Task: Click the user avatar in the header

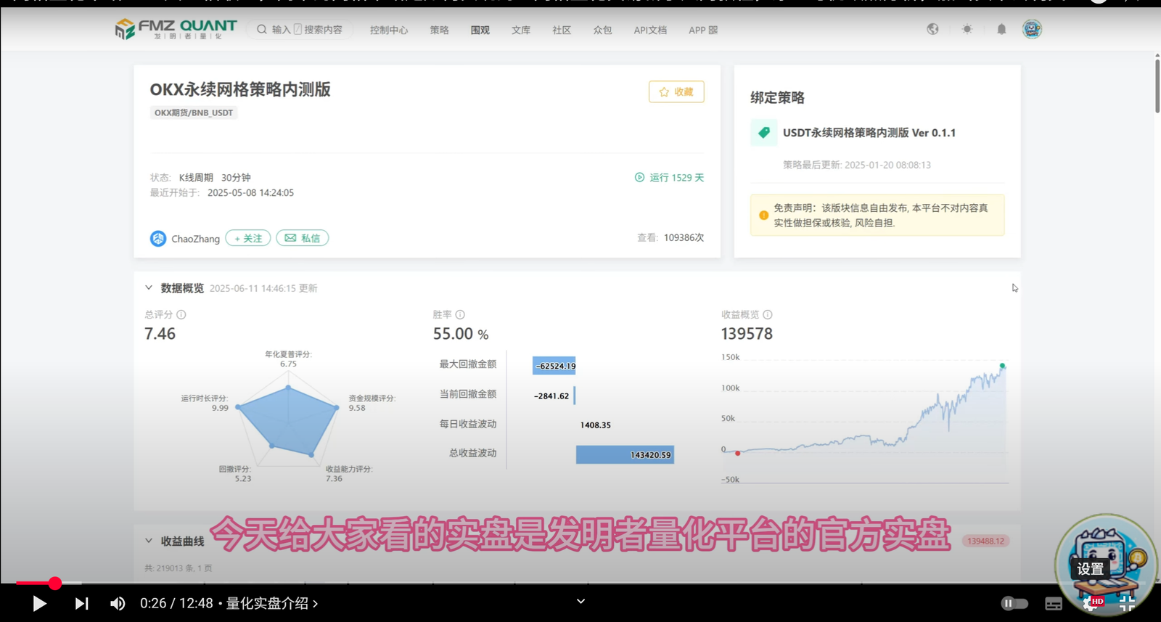Action: click(1032, 30)
